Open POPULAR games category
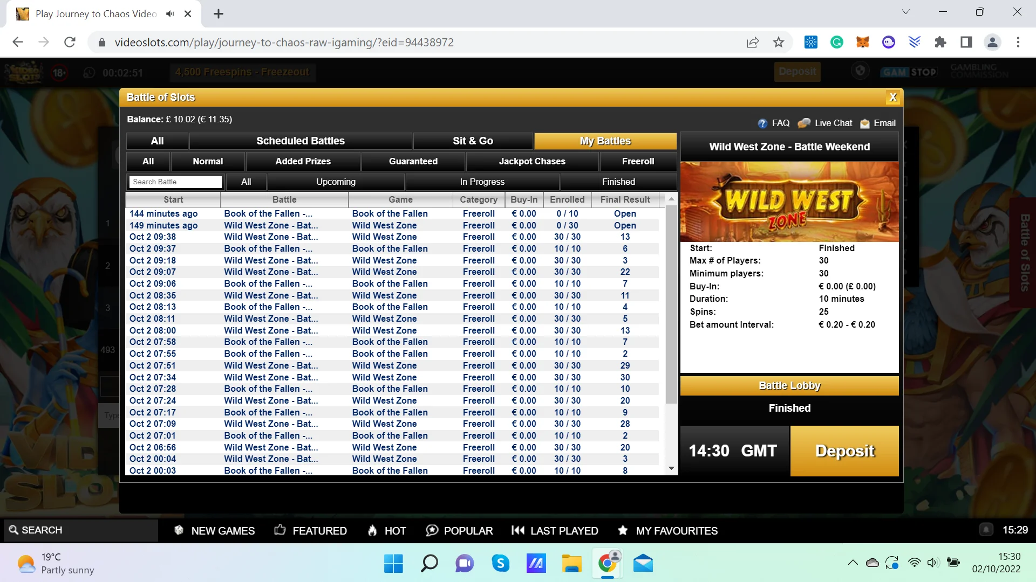 coord(460,531)
